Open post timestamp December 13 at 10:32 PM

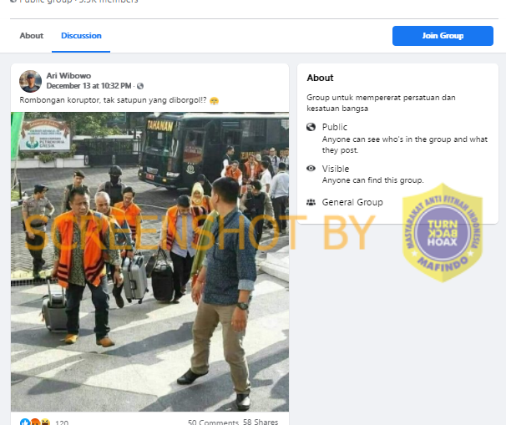coord(89,86)
